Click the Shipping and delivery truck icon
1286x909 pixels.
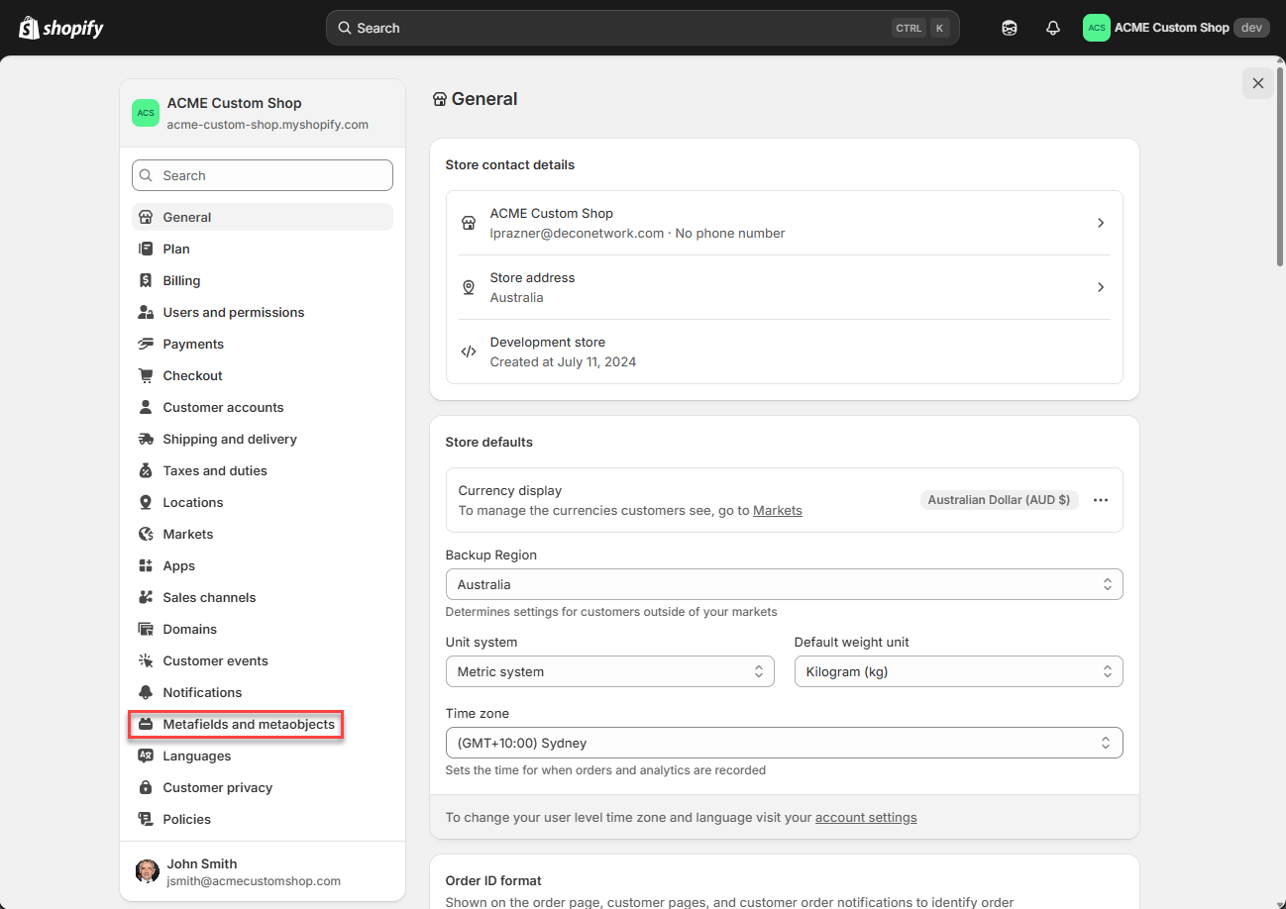pyautogui.click(x=146, y=439)
